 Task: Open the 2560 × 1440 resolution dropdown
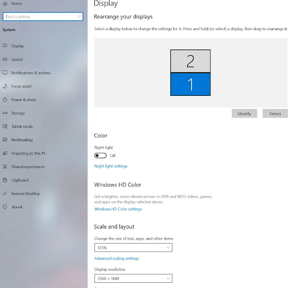pos(133,279)
